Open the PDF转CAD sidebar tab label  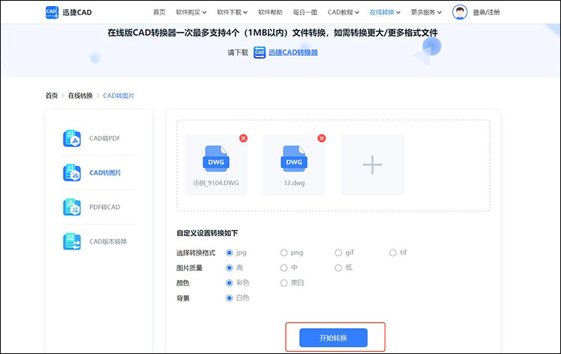105,207
